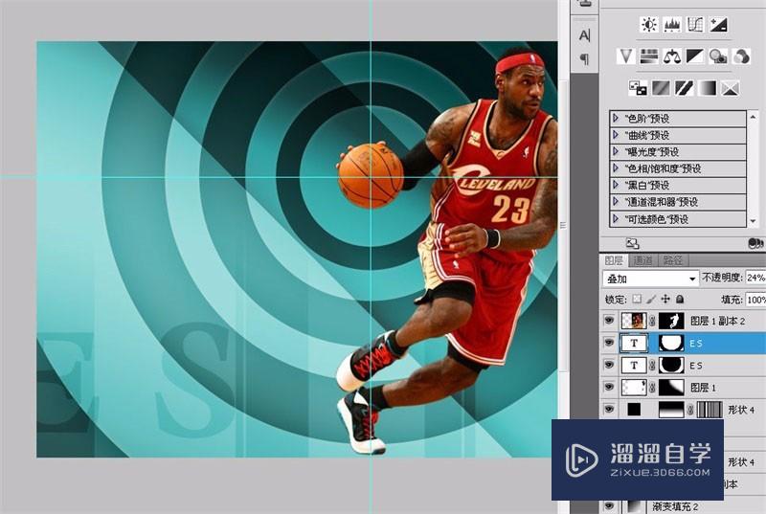Add a Hue/Saturation adjustment layer
The width and height of the screenshot is (766, 514).
click(x=649, y=56)
